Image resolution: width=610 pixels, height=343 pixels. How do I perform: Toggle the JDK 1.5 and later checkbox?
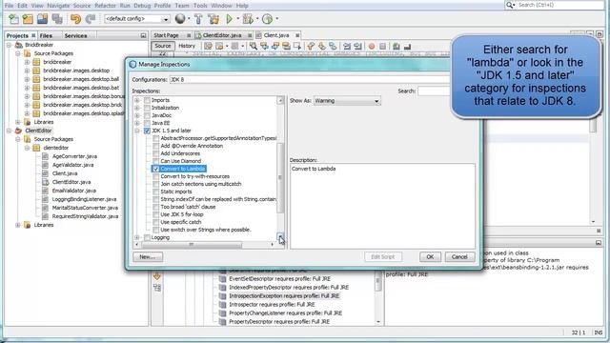[147, 131]
